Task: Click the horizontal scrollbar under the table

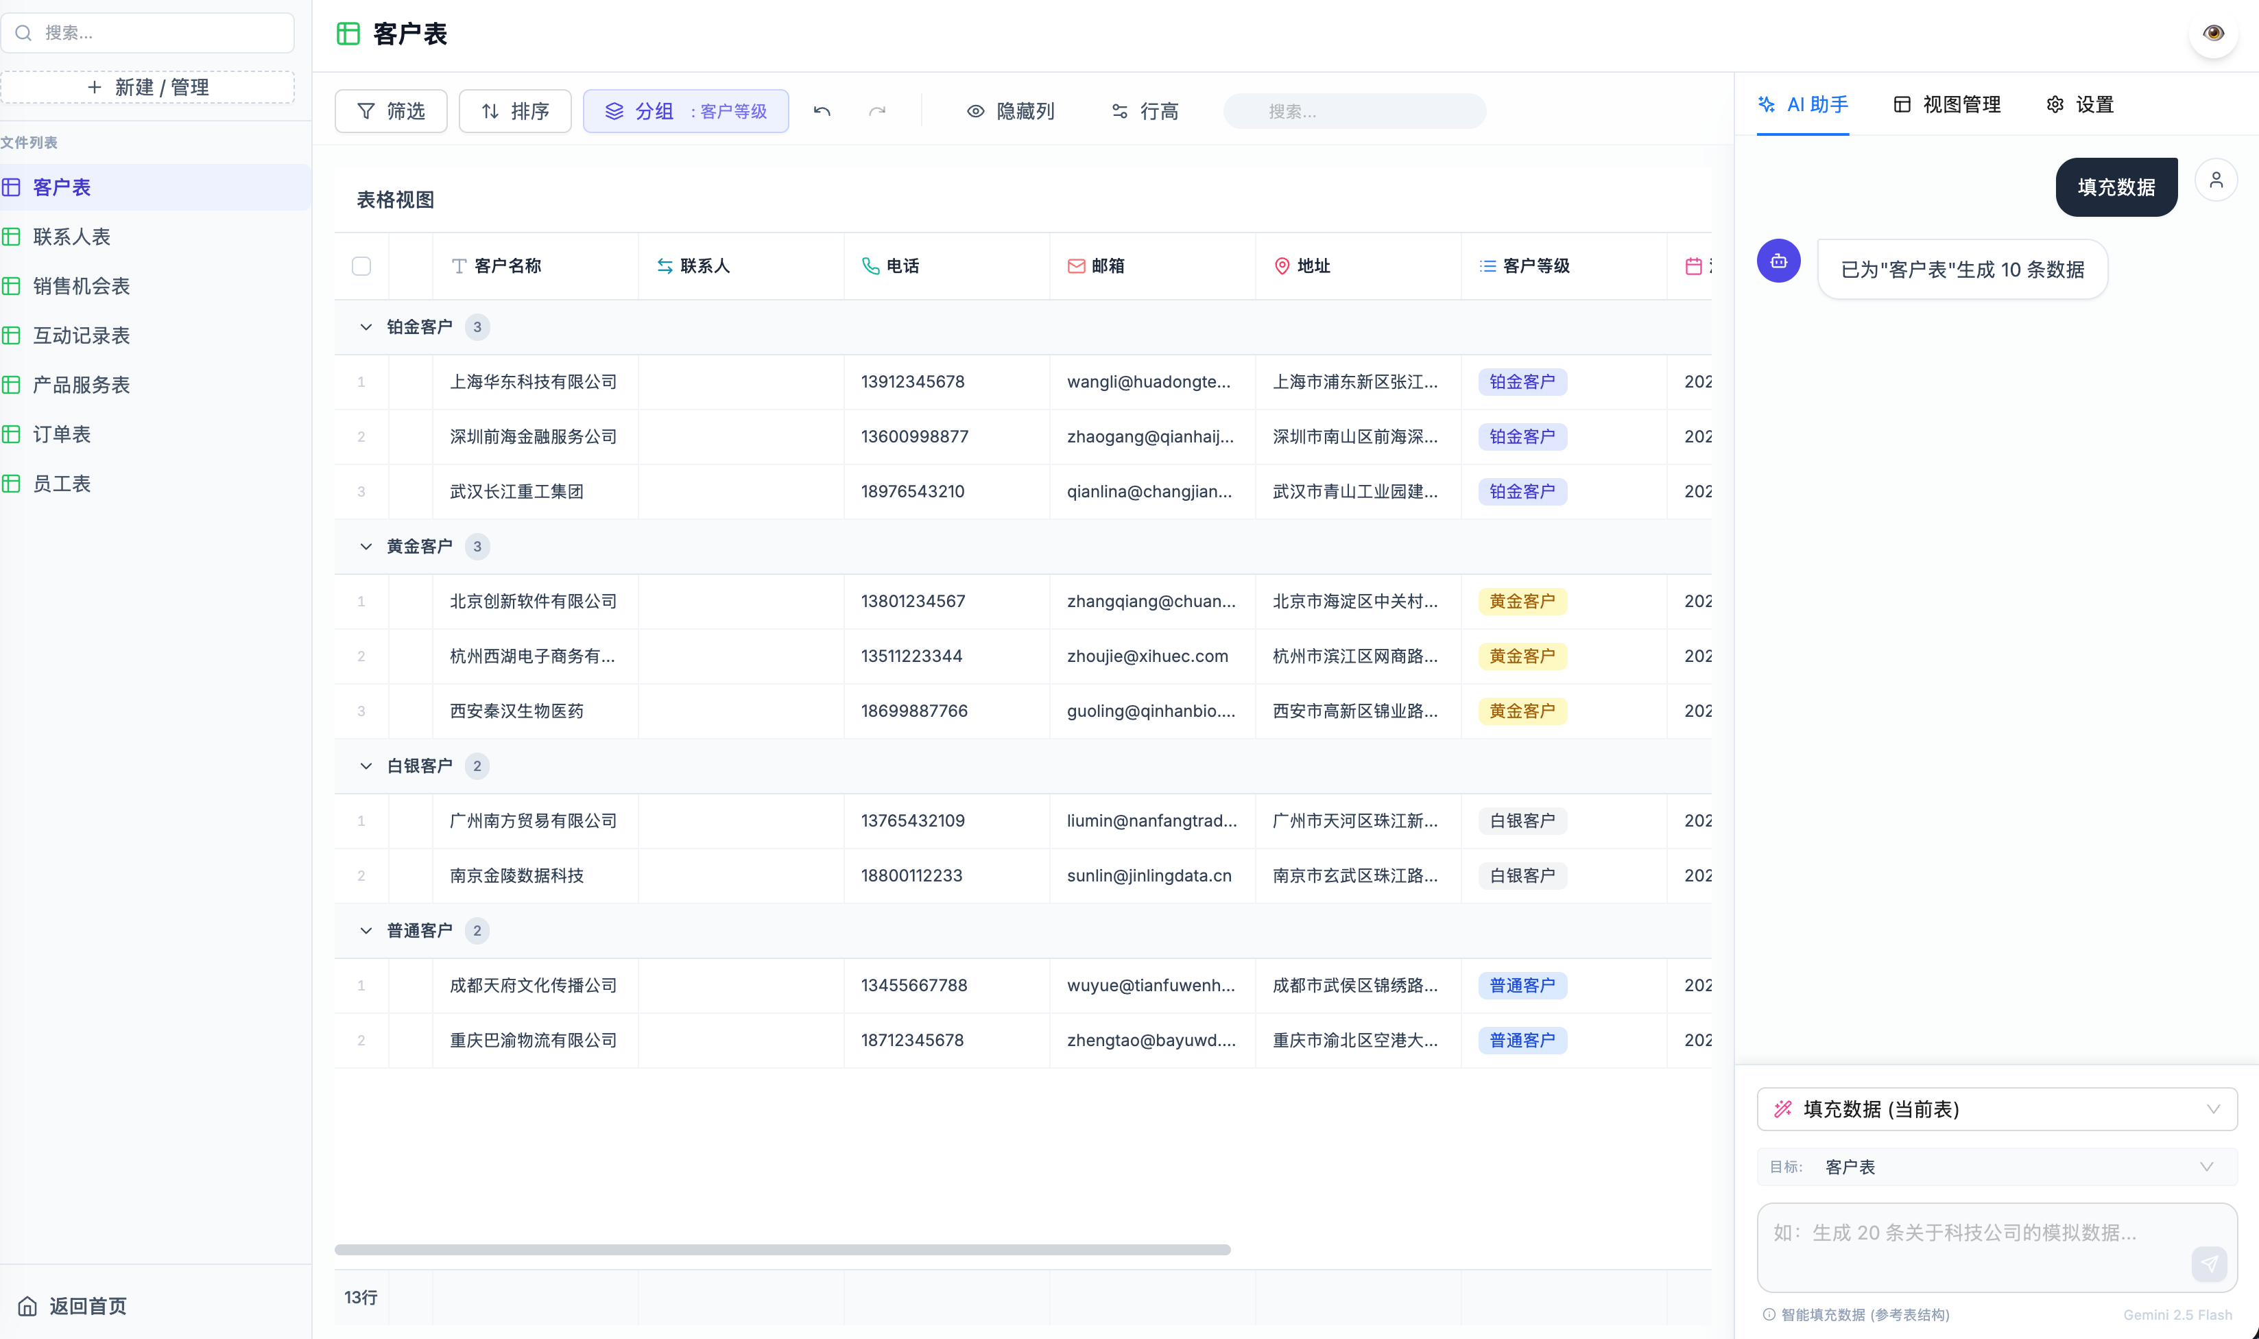Action: coord(782,1250)
